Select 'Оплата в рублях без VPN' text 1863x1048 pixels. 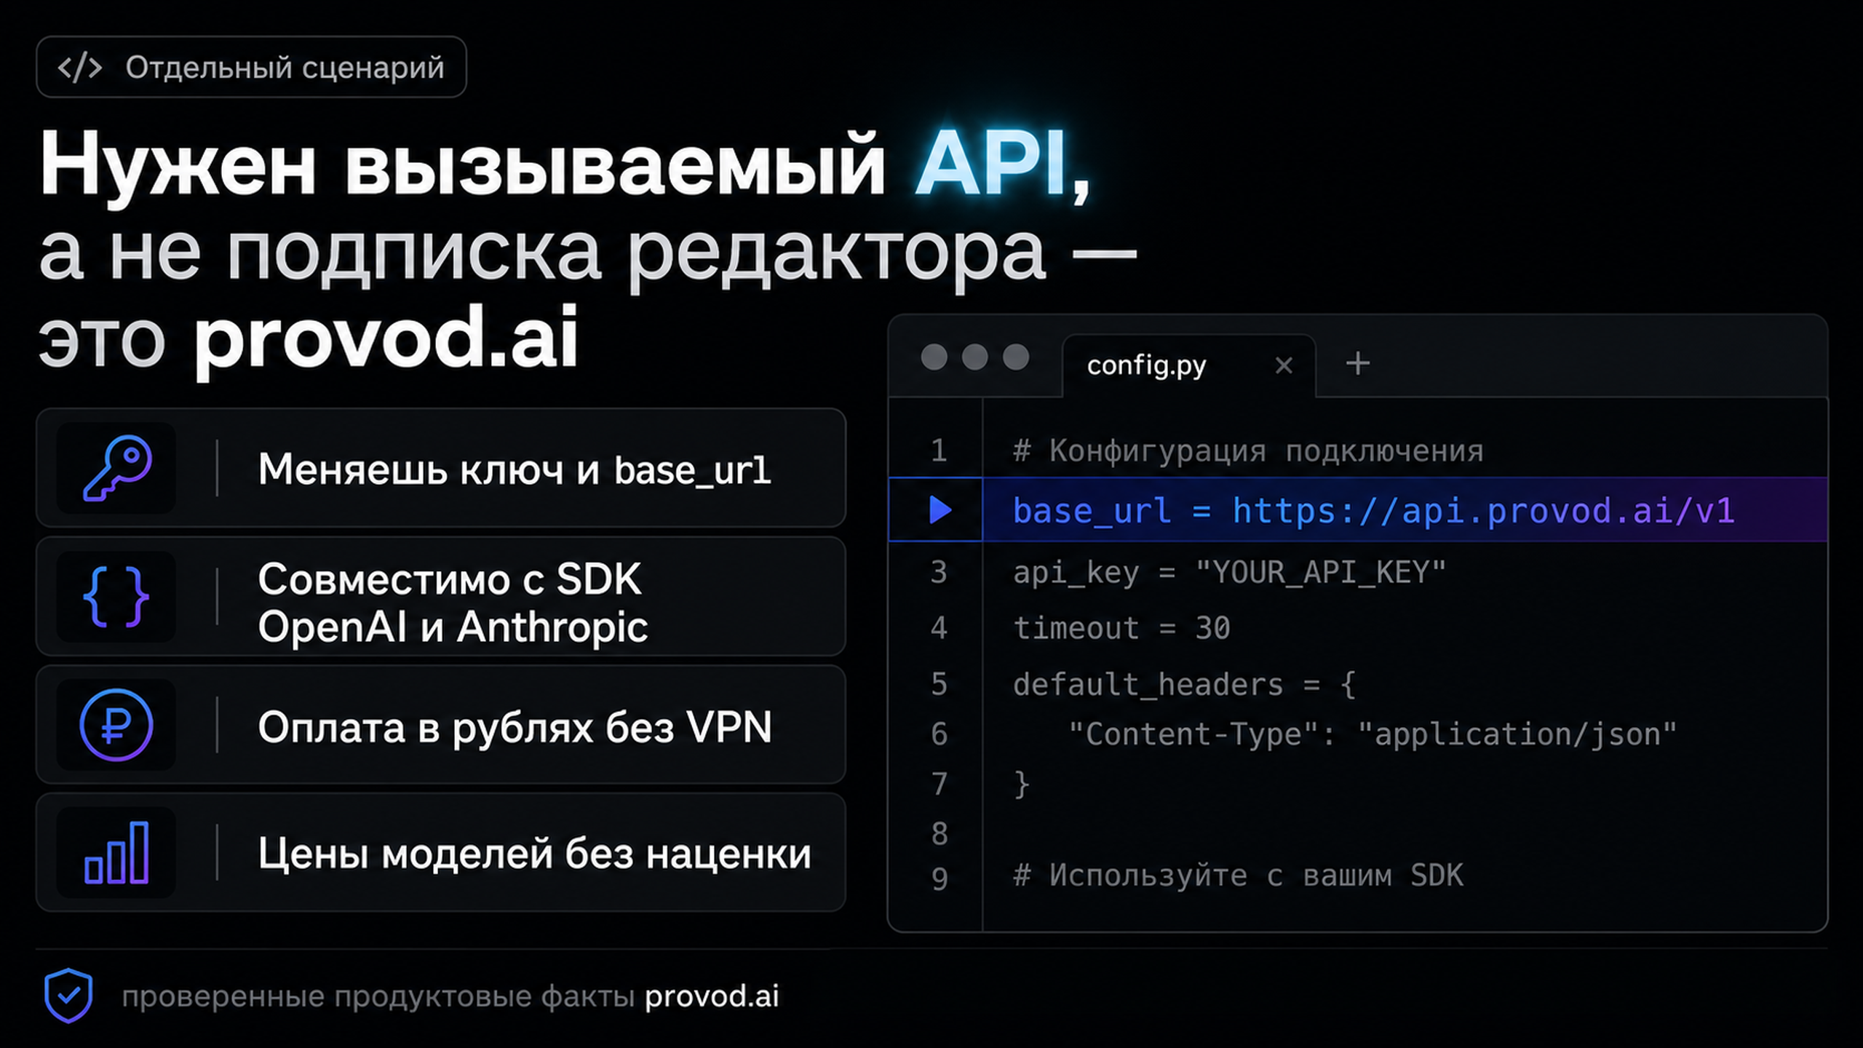(515, 726)
